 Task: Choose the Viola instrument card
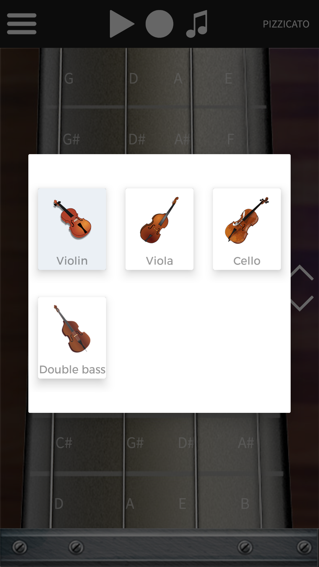159,229
